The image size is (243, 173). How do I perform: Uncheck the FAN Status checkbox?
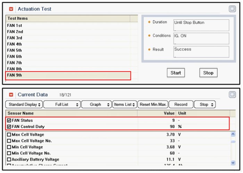tap(9, 120)
